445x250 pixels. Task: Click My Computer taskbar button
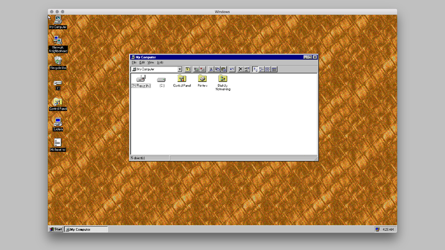point(86,229)
